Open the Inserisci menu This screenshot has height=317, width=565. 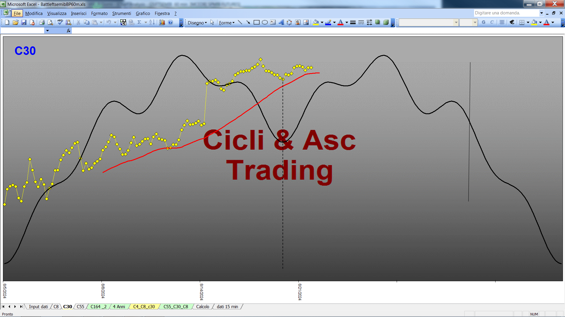pyautogui.click(x=79, y=13)
